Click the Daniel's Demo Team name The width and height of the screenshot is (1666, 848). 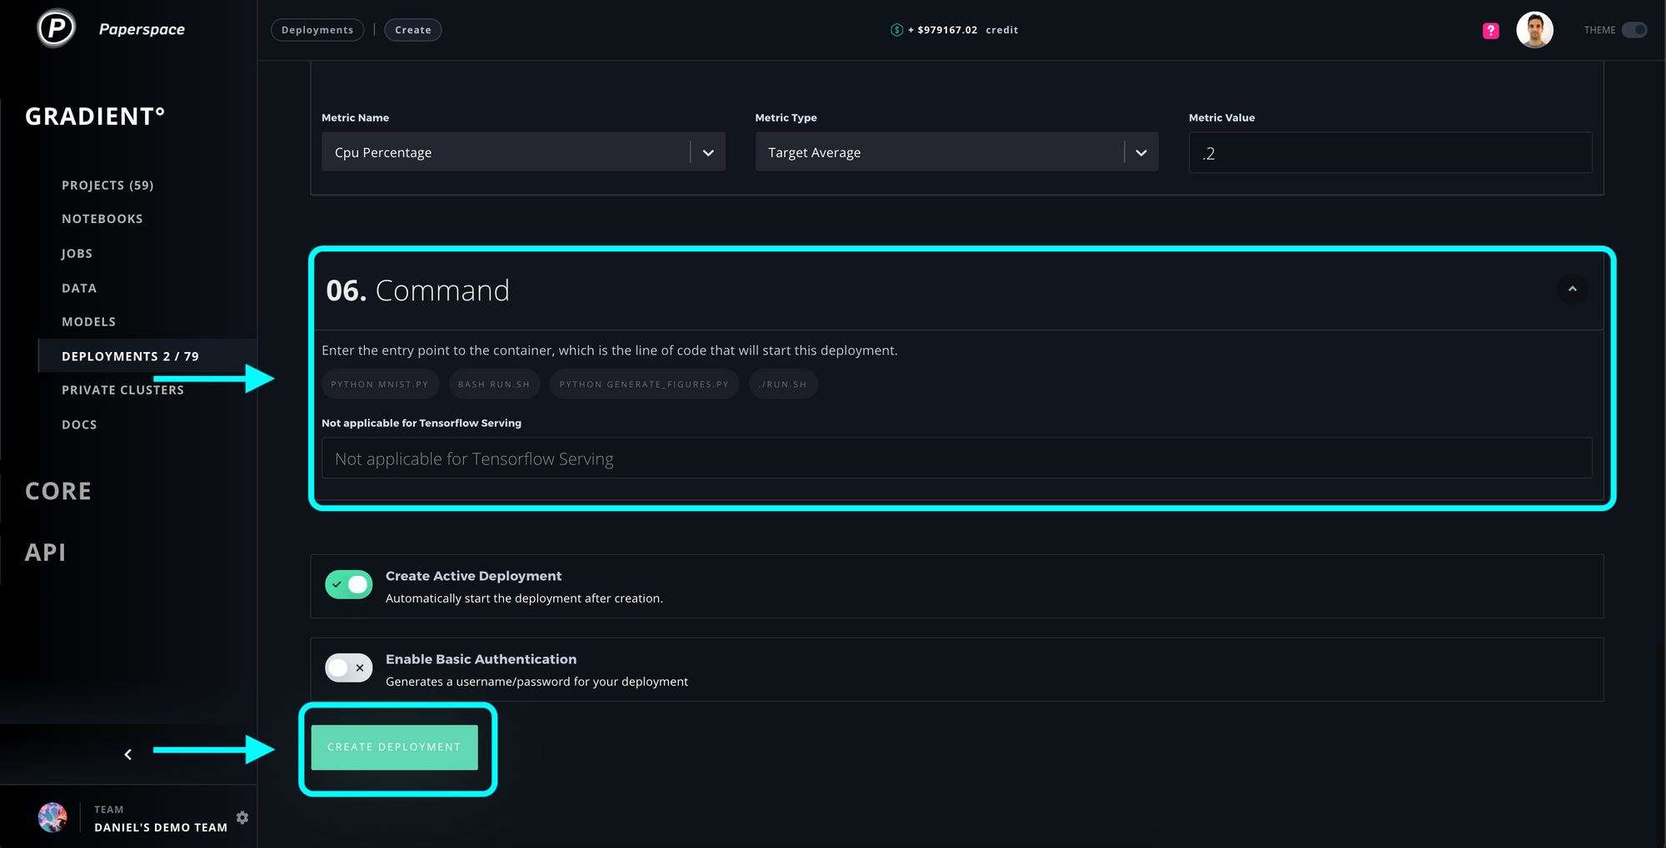tap(161, 827)
